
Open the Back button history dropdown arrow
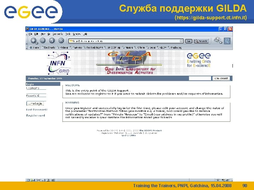coord(37,43)
